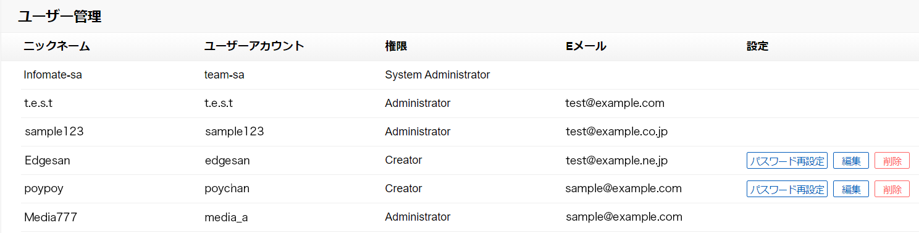Click test@example.com email for t.e.s.t

(615, 103)
